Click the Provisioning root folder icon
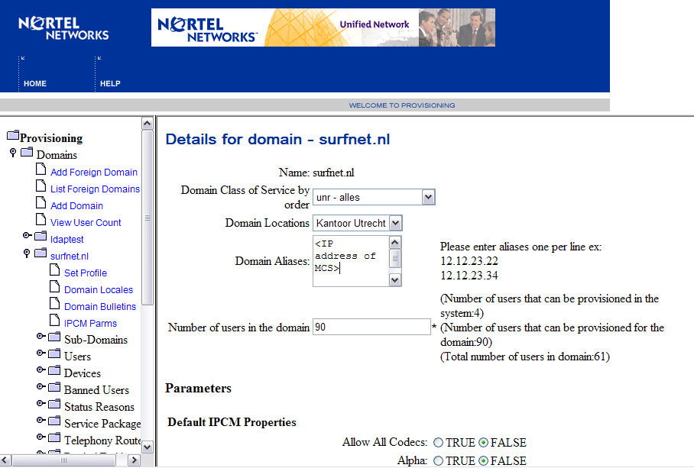 tap(13, 135)
